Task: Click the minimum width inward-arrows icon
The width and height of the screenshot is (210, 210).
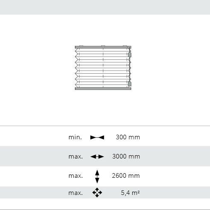Action: click(x=97, y=138)
